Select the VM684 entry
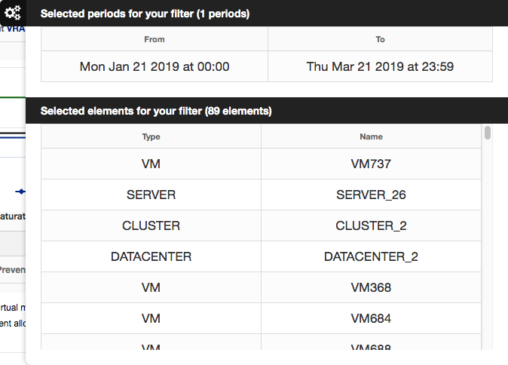Viewport: 508px width, 365px height. pyautogui.click(x=371, y=318)
